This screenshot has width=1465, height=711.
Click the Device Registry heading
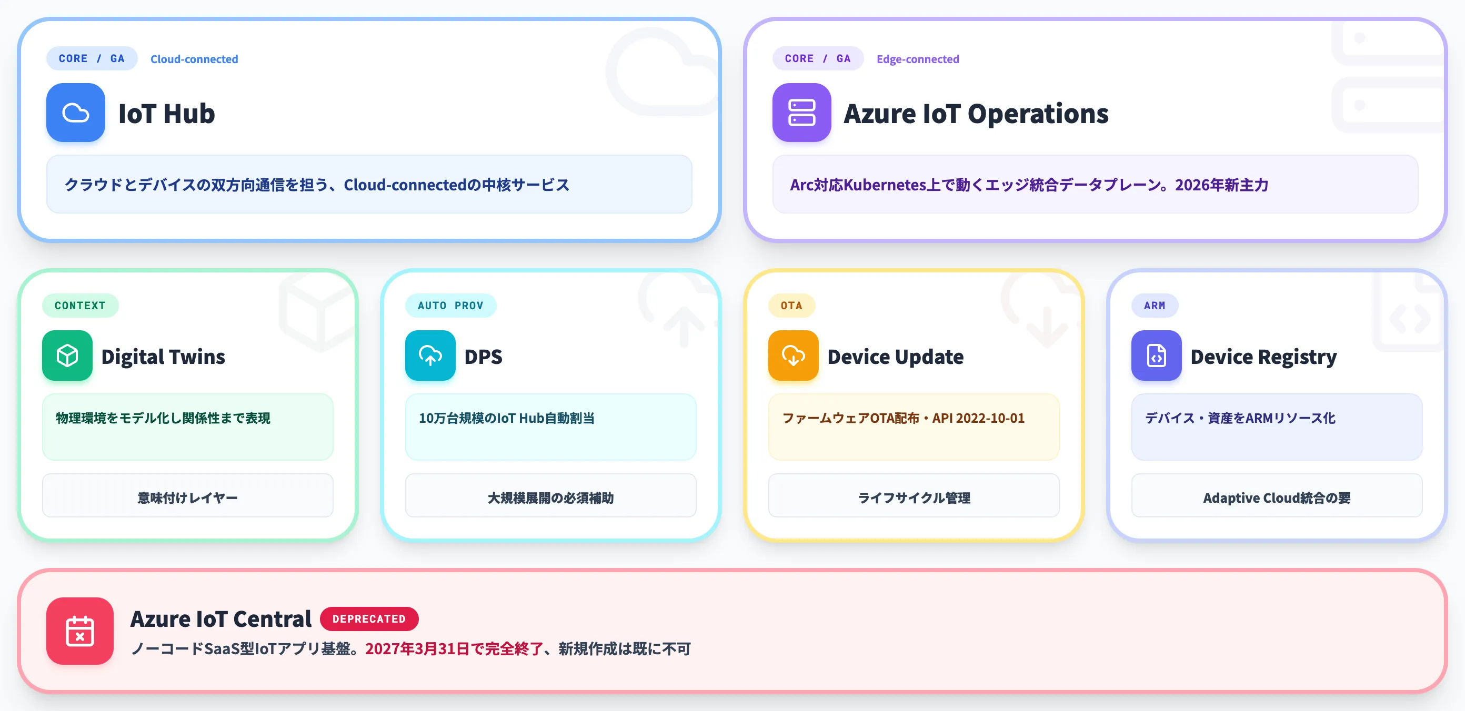1263,357
